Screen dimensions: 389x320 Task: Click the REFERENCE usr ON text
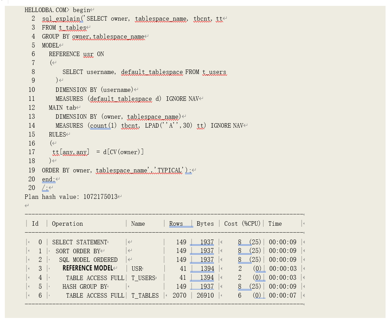click(x=76, y=54)
